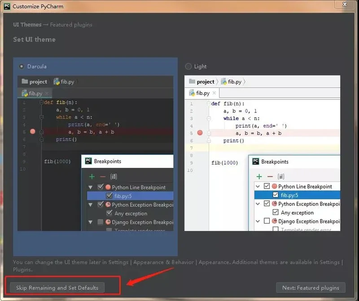
Task: Toggle fib.py:5 checkbox in Light preview
Action: point(276,195)
